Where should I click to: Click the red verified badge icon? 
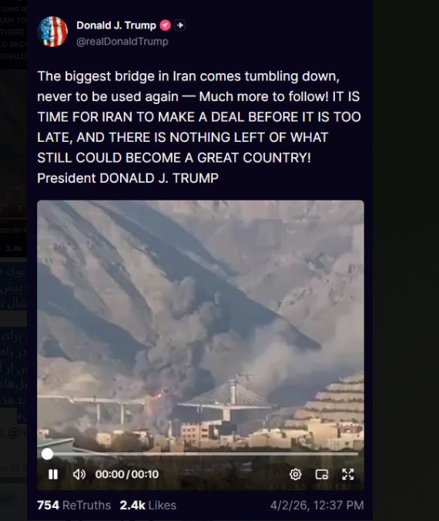166,25
